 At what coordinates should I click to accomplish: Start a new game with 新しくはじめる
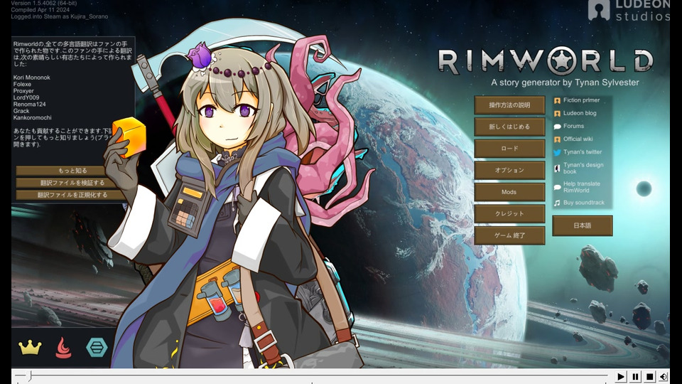click(x=509, y=127)
